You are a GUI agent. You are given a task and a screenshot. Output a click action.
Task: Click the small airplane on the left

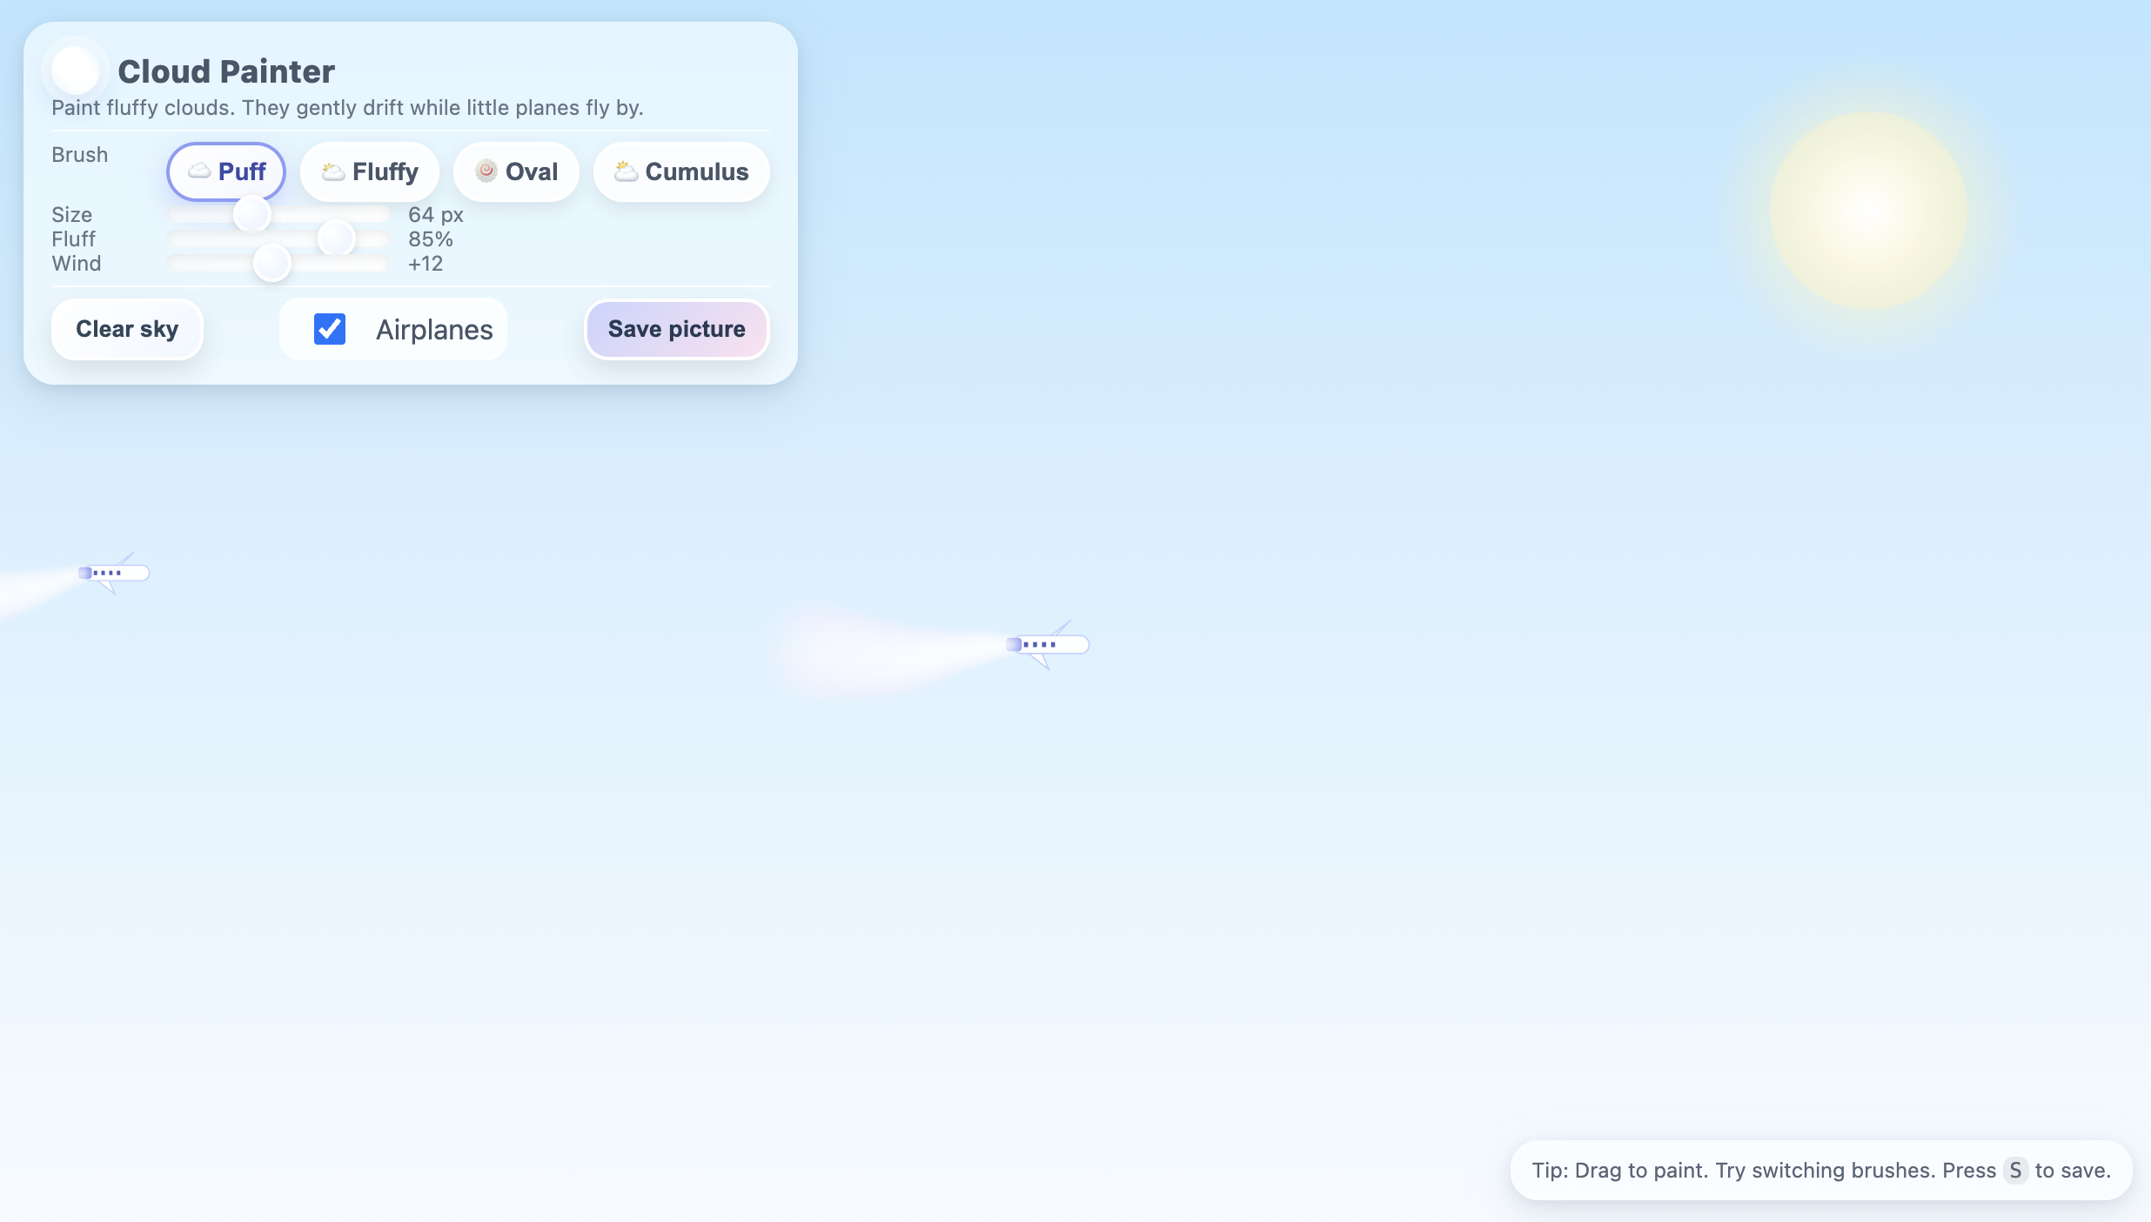115,573
